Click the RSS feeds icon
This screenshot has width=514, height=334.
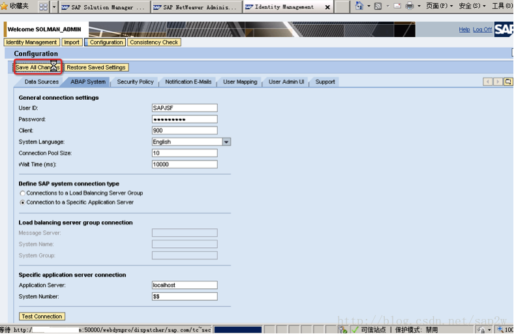pyautogui.click(x=378, y=6)
